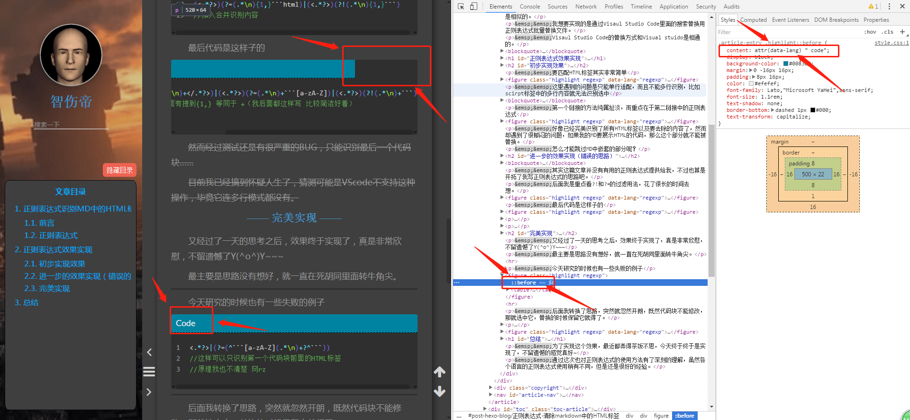Add new style rule plus icon
The height and width of the screenshot is (420, 910).
pyautogui.click(x=902, y=32)
